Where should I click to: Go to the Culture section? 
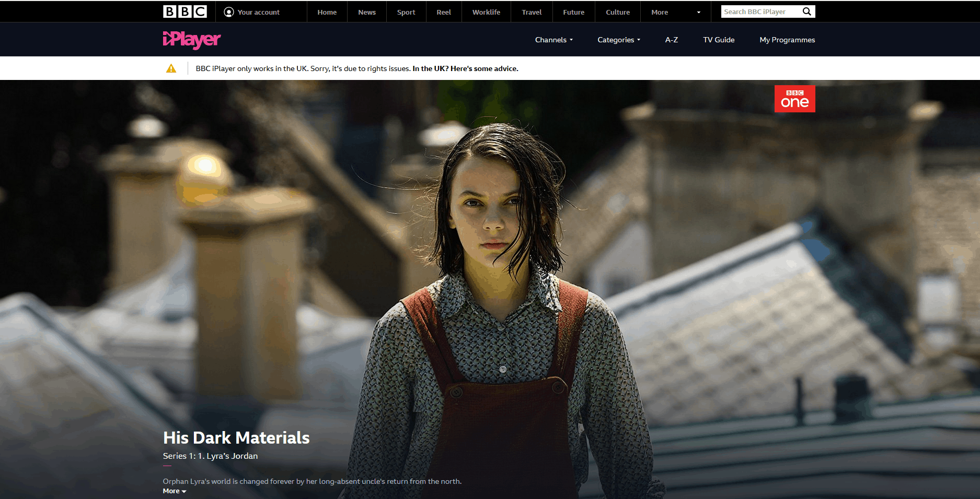click(617, 11)
